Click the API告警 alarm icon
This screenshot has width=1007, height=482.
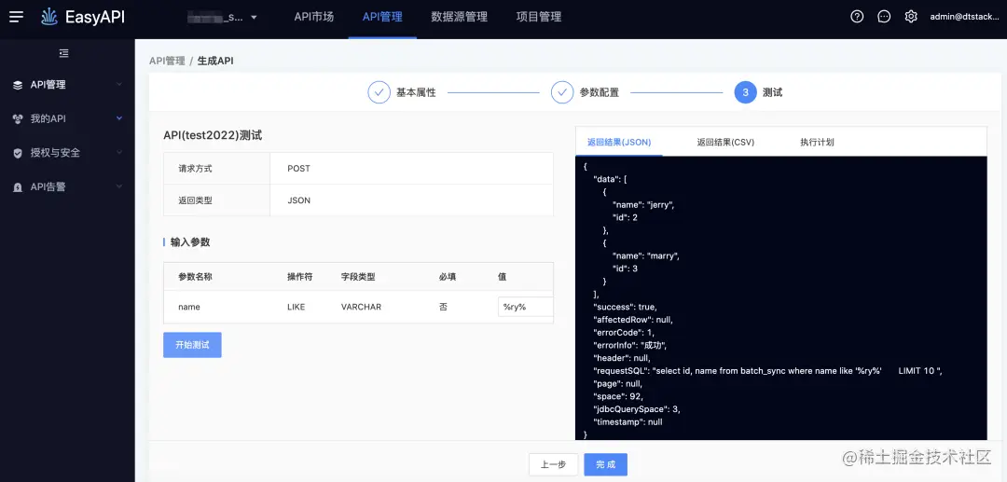[x=18, y=186]
